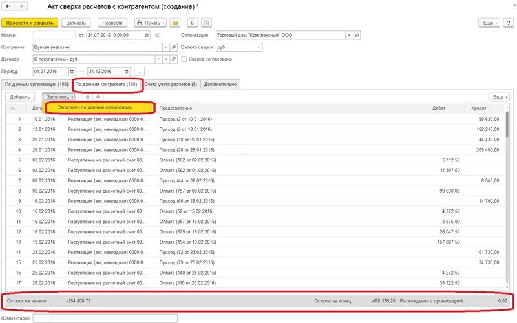Go forward with the right arrow button
Screen dimensions: 517x323
[21, 6]
